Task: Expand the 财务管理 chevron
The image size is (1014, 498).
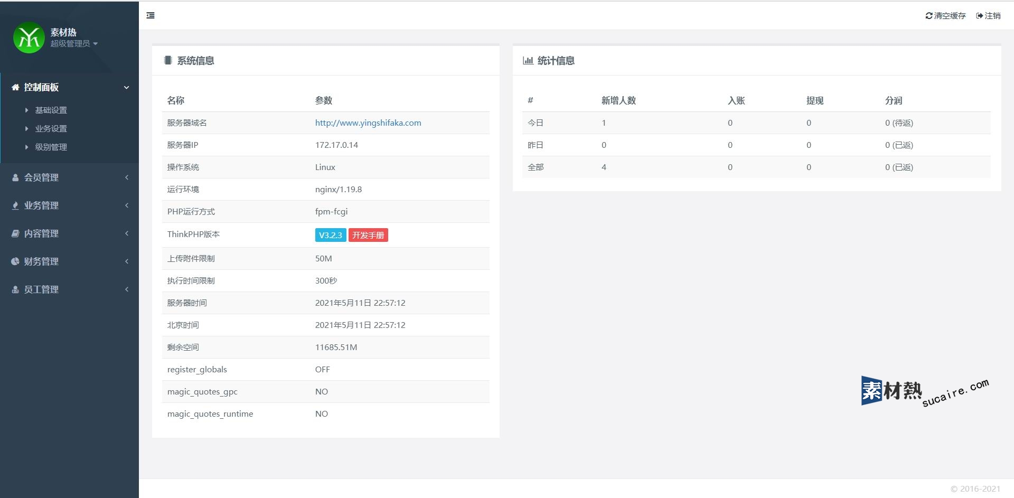Action: tap(127, 261)
